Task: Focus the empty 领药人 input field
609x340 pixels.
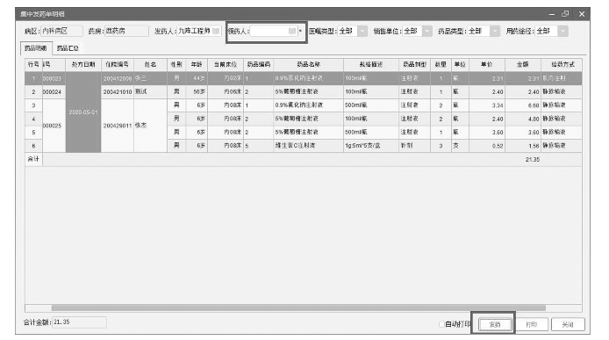Action: point(274,31)
